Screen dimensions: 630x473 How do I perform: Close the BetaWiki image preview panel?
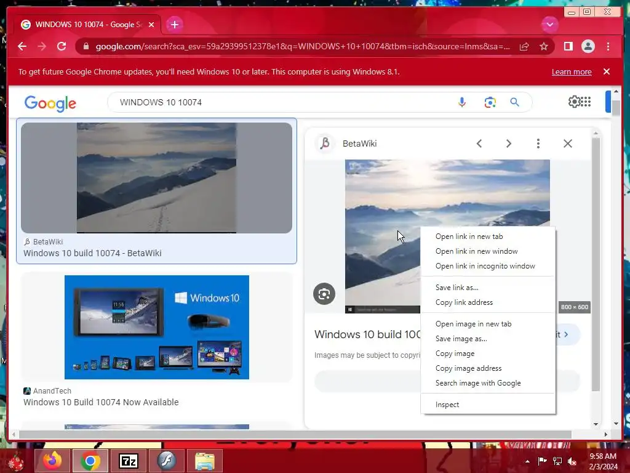tap(568, 144)
